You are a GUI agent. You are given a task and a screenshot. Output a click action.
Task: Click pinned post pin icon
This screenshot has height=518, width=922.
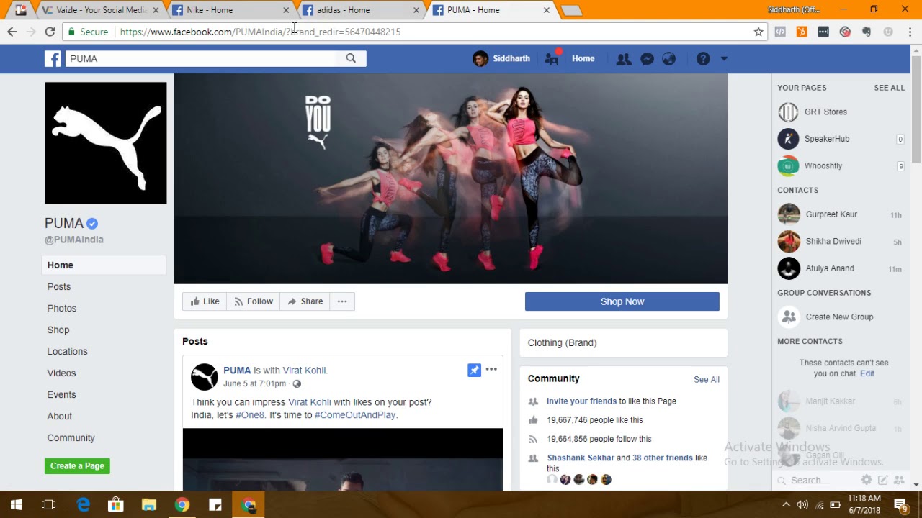pos(474,370)
